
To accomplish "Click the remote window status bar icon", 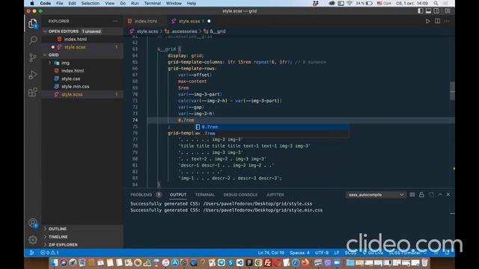I will [31, 253].
